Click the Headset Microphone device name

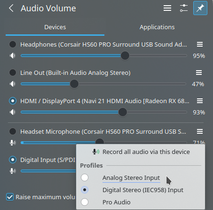pyautogui.click(x=103, y=131)
